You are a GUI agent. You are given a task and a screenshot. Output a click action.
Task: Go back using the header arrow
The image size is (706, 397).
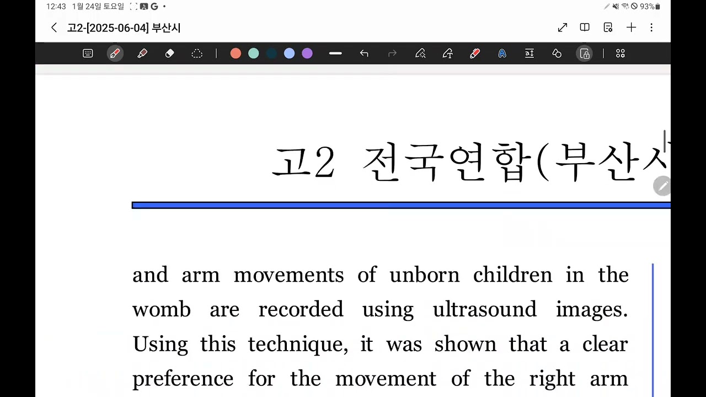[54, 28]
